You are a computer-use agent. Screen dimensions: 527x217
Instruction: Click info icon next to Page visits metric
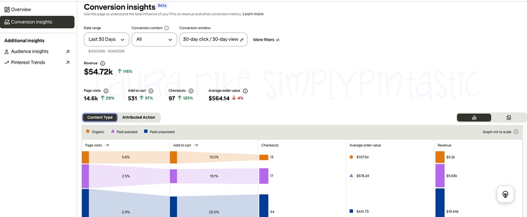coord(106,91)
